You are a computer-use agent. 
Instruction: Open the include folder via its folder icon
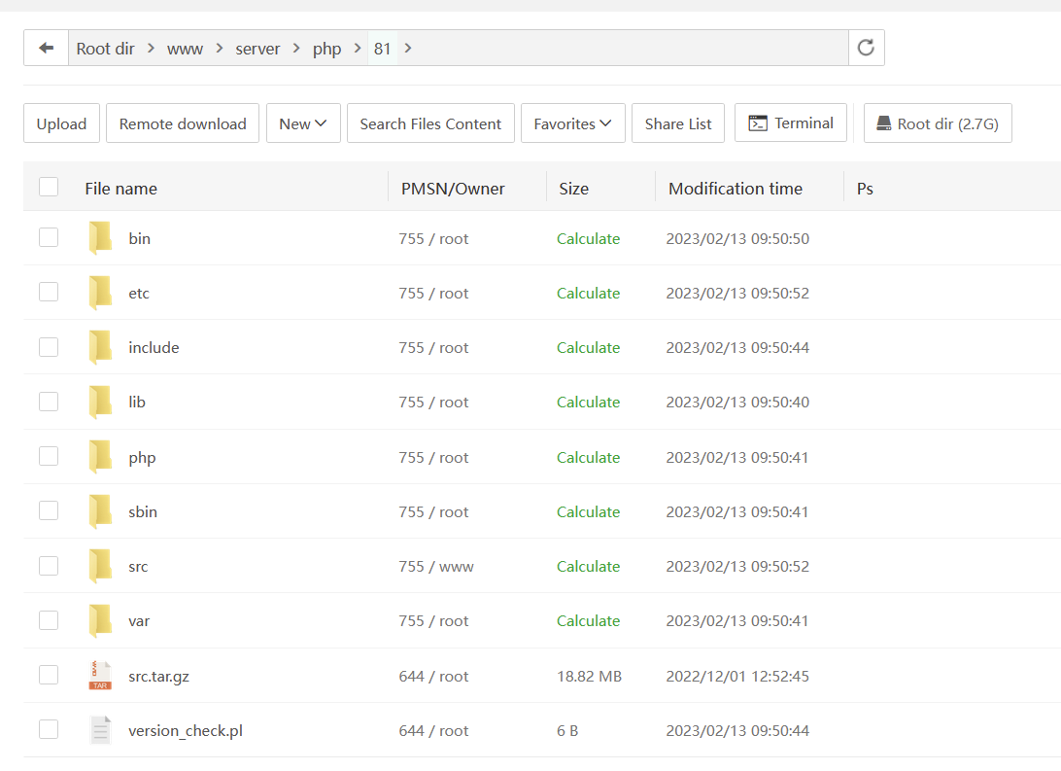(100, 346)
